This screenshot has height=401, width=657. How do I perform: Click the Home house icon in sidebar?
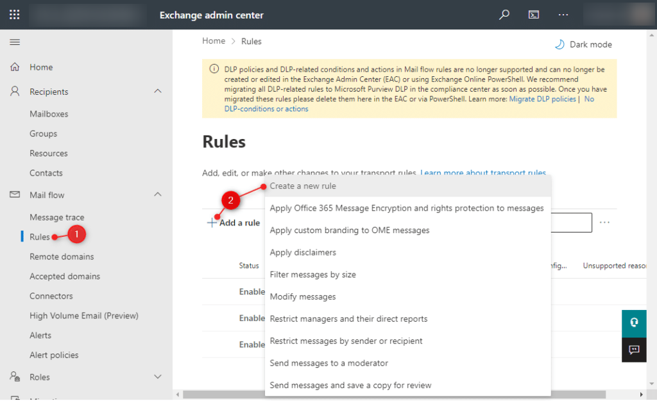click(x=15, y=67)
